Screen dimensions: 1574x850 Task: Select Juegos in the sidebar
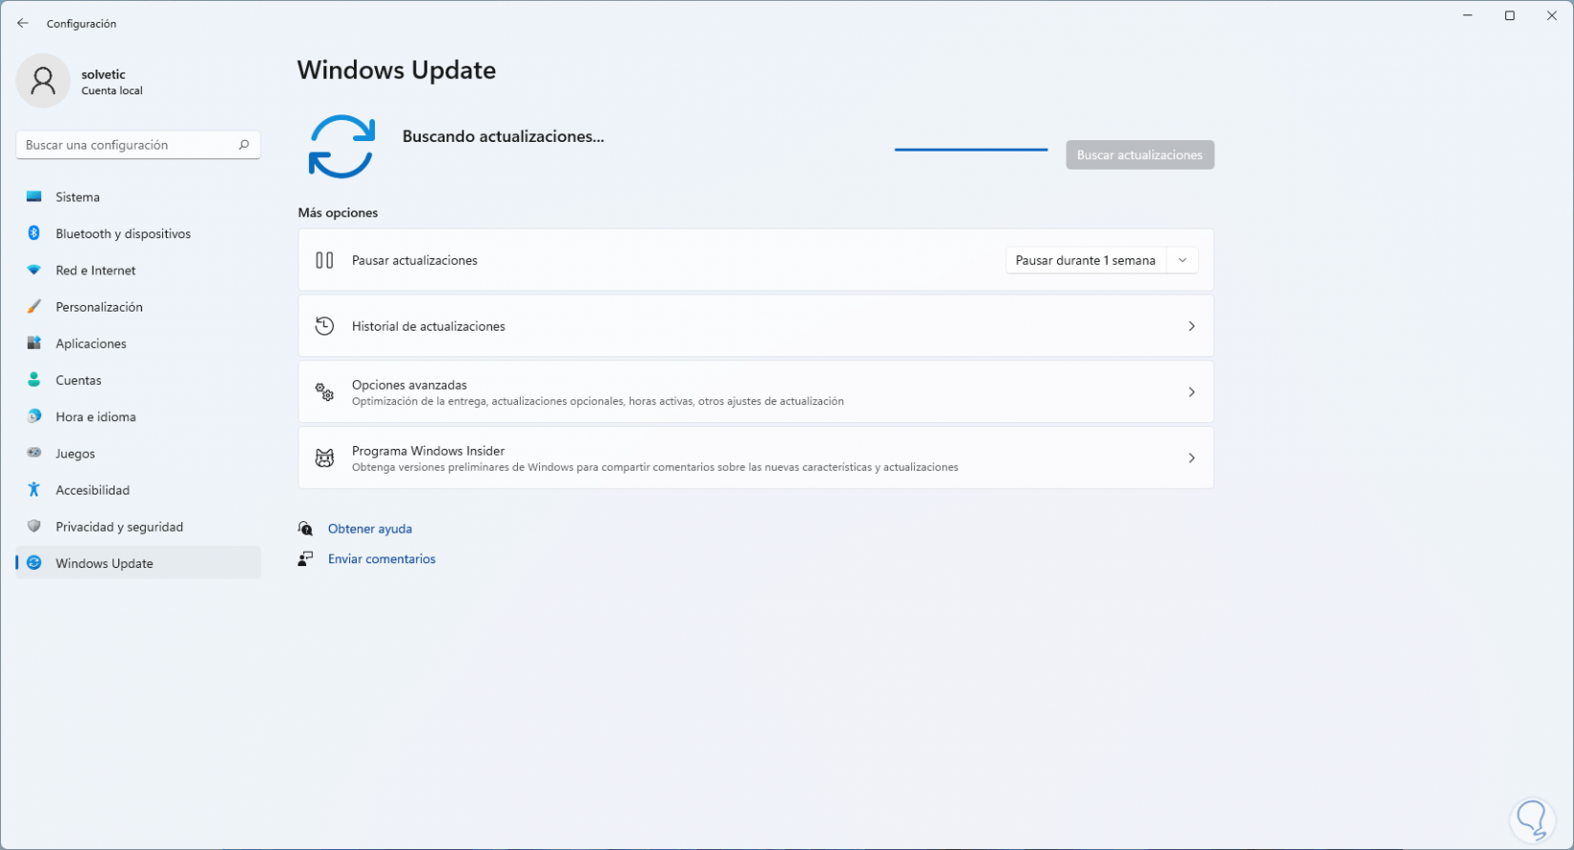(x=138, y=454)
